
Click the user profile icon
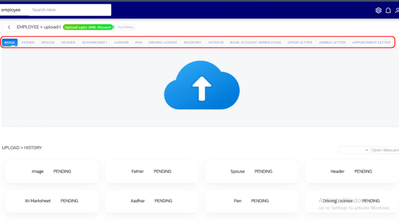point(396,10)
